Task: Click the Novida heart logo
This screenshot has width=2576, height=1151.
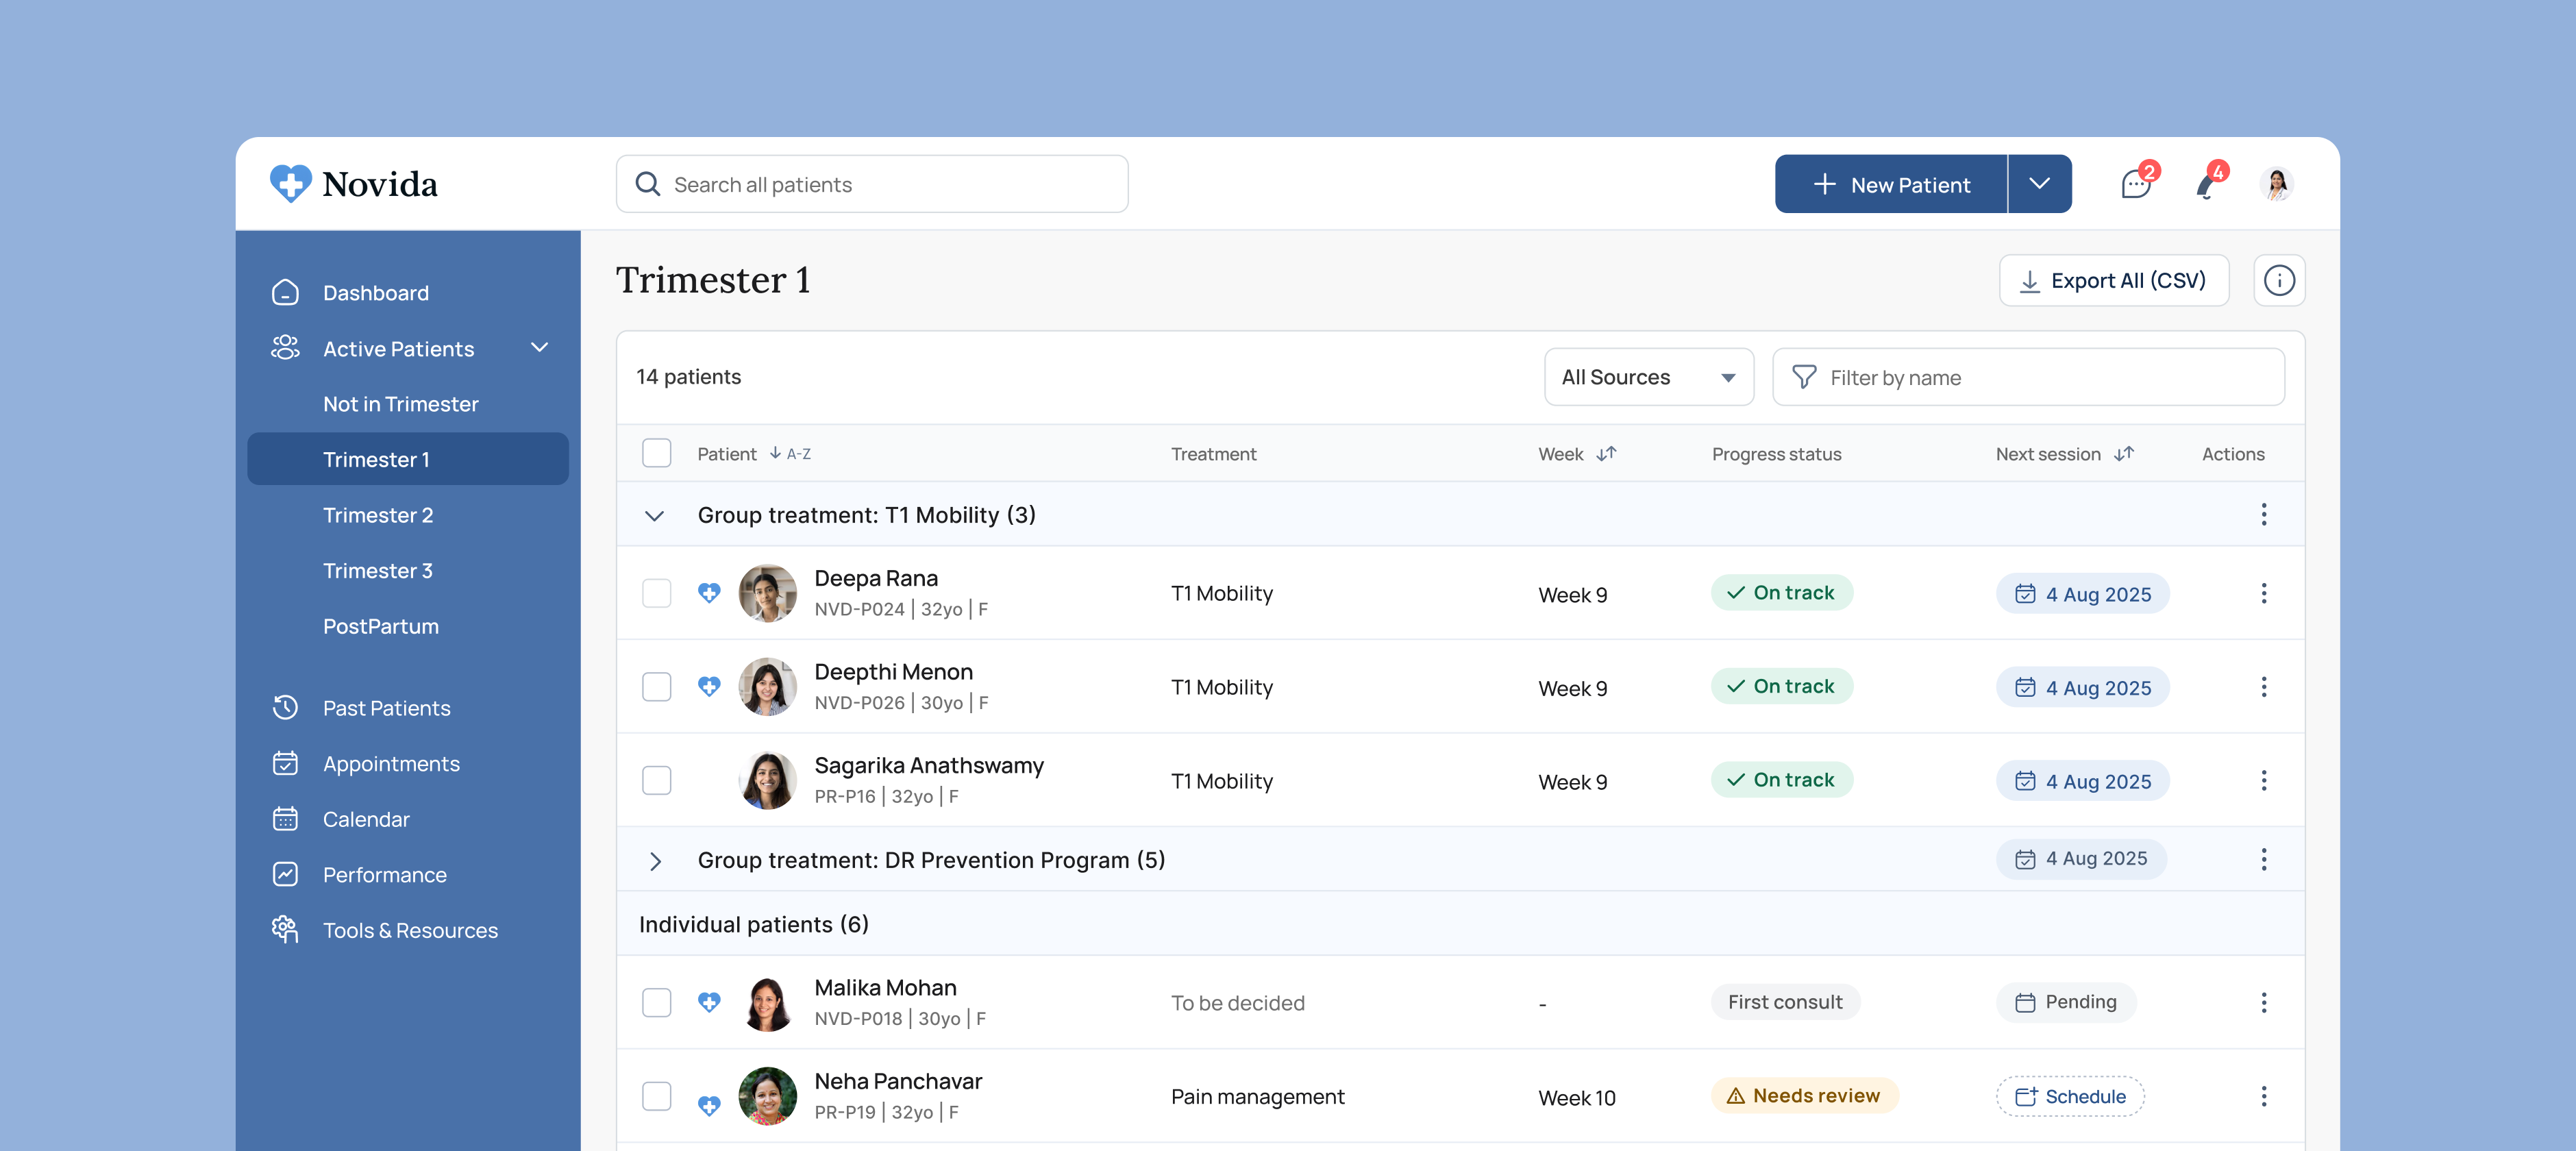Action: (x=291, y=184)
